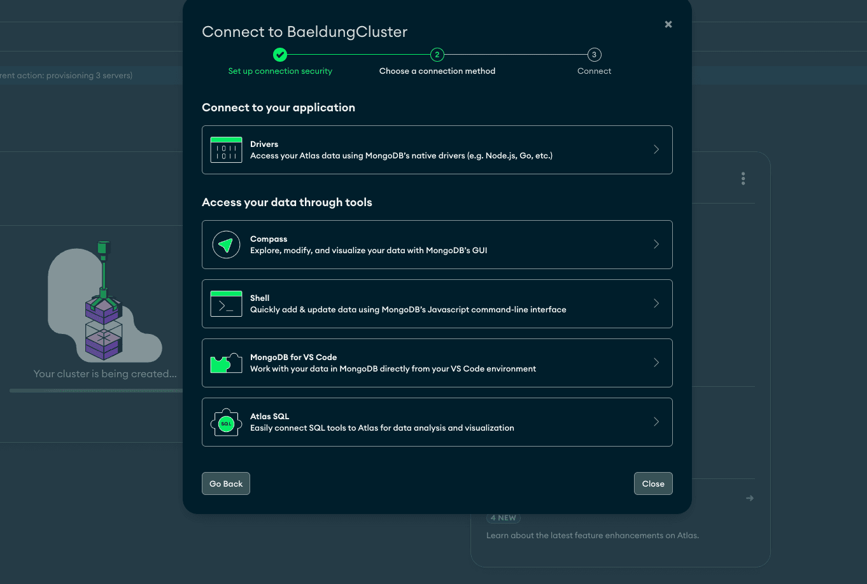This screenshot has height=584, width=867.
Task: Expand the Atlas SQL option chevron
Action: [x=656, y=422]
